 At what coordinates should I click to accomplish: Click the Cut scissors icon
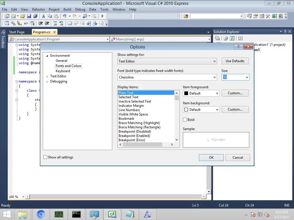[x=44, y=16]
